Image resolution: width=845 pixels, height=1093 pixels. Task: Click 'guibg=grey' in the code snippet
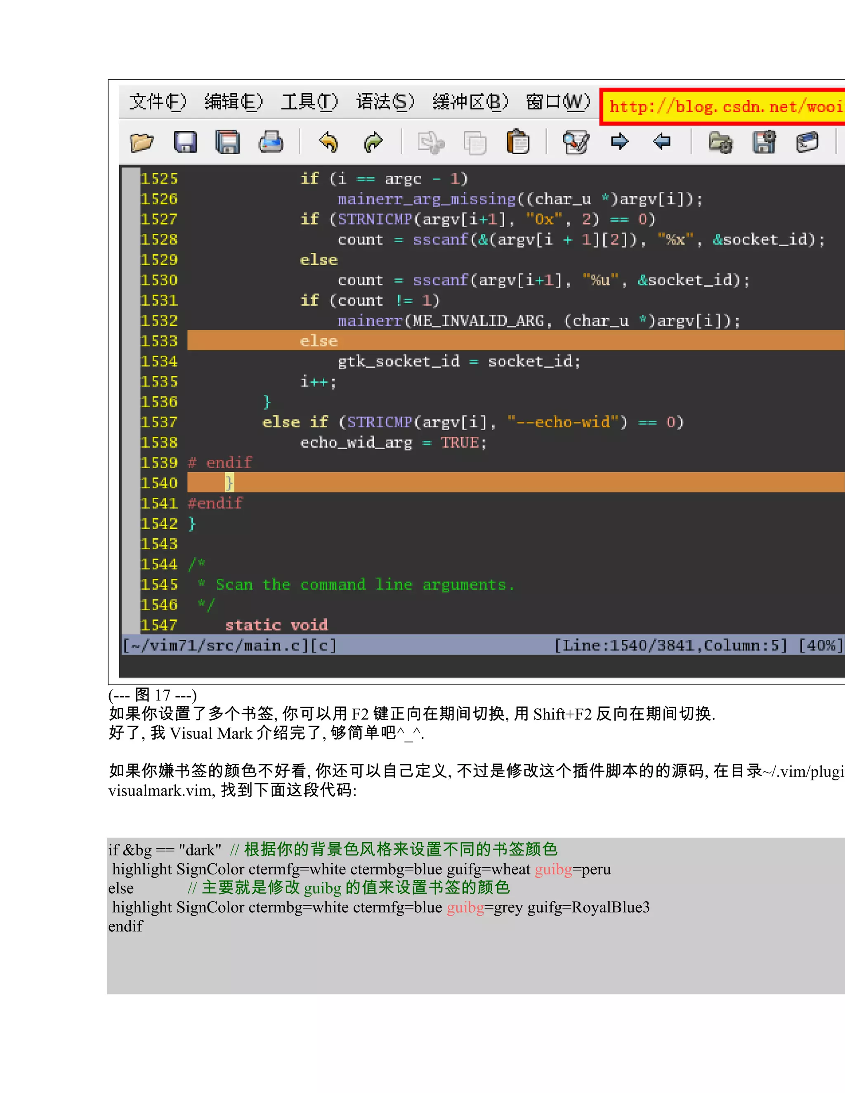484,907
